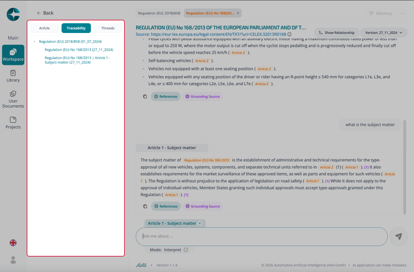This screenshot has width=414, height=272.
Task: Go to User Documents
Action: 13,99
